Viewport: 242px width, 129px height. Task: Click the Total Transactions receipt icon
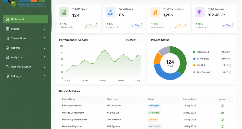coord(155,12)
